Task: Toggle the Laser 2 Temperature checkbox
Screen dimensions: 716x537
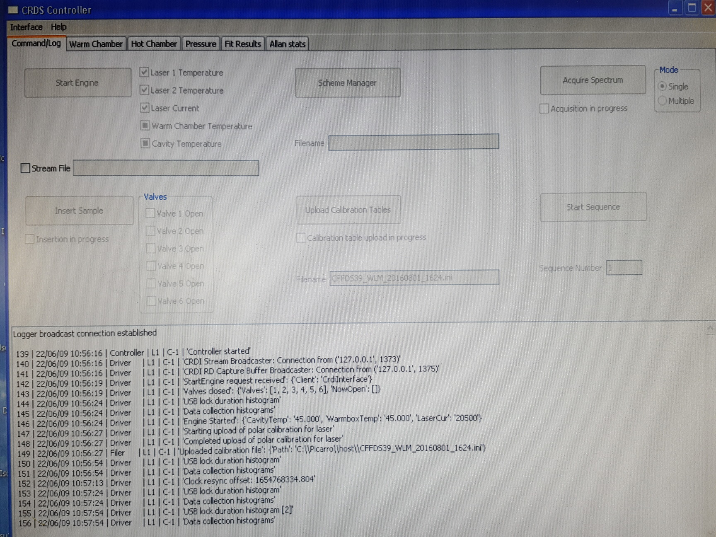Action: click(x=145, y=90)
